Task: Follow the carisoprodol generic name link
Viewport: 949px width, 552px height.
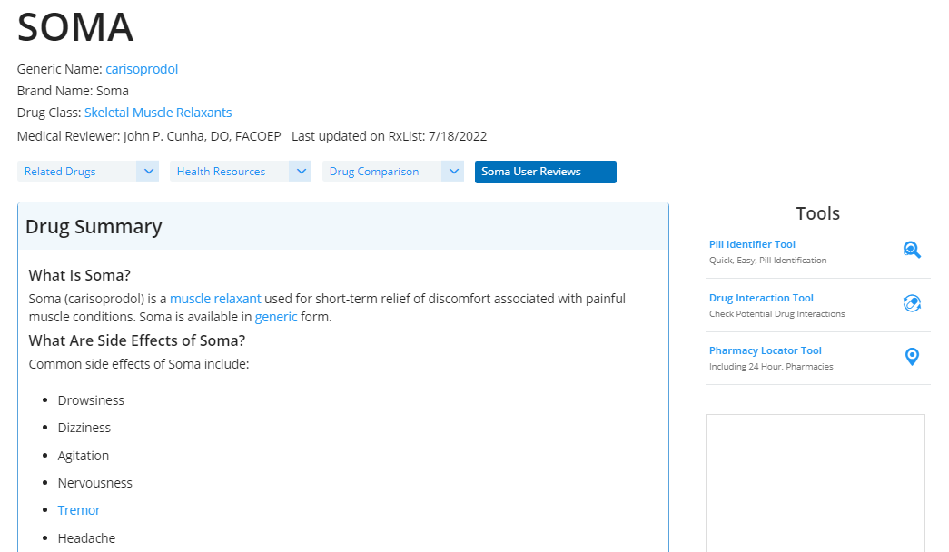Action: tap(142, 69)
